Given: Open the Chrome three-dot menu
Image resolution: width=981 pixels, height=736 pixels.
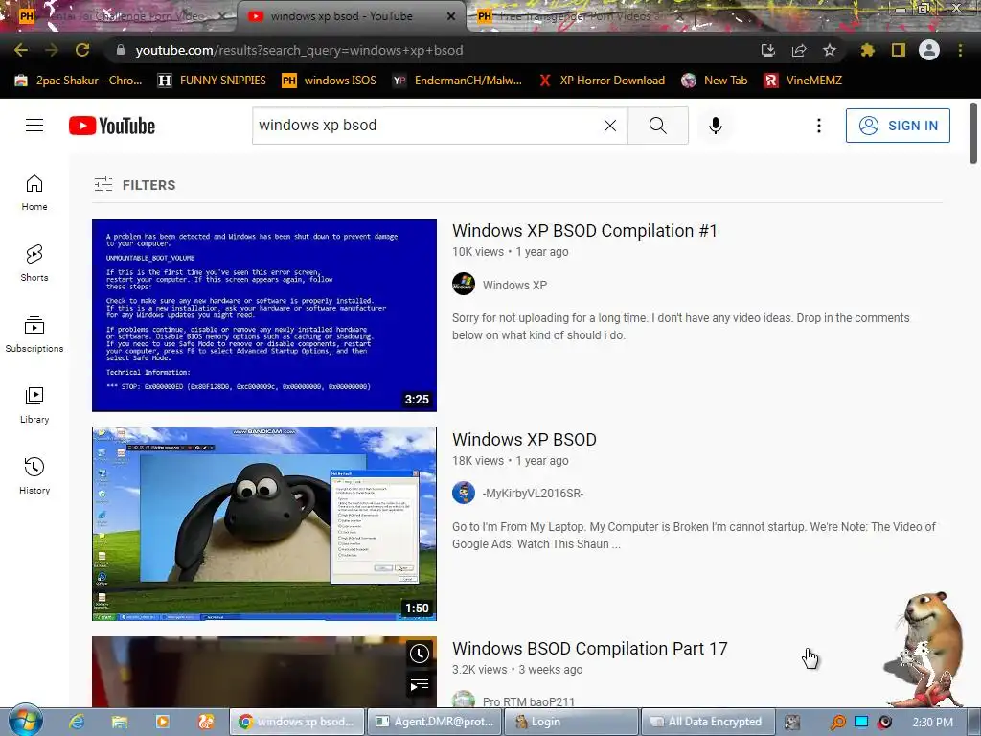Looking at the screenshot, I should tap(960, 50).
